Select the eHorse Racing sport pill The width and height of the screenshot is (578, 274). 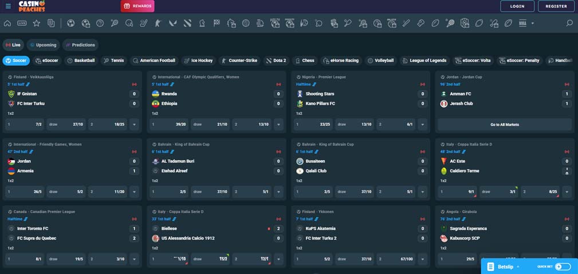pyautogui.click(x=341, y=61)
